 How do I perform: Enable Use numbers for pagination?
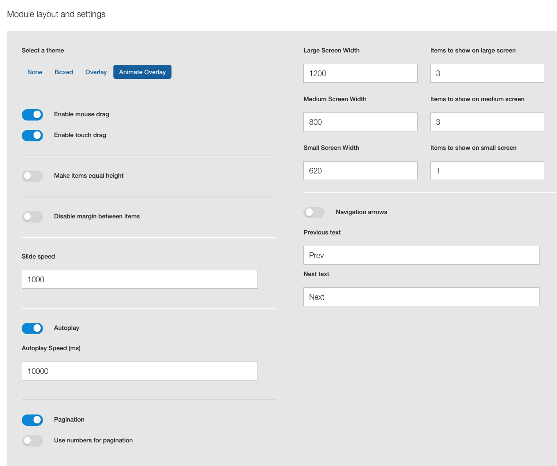click(x=32, y=441)
